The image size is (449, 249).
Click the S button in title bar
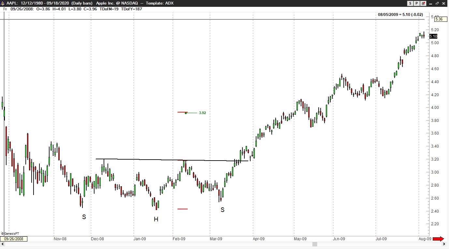tap(410, 3)
